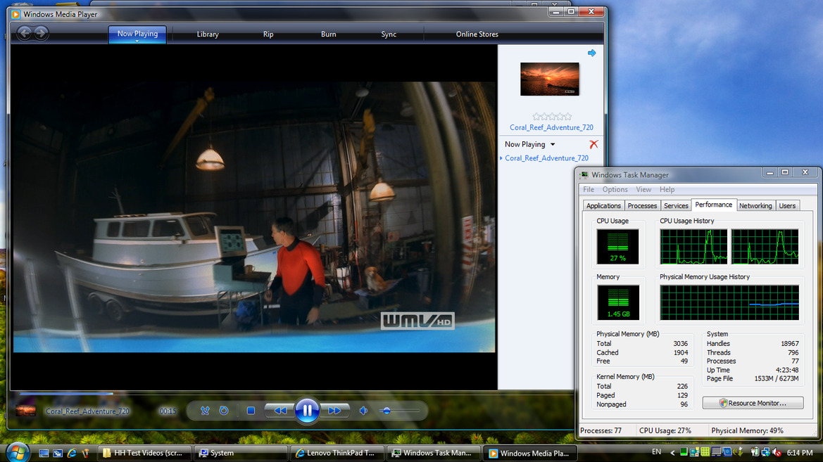823x462 pixels.
Task: Switch to the Networking tab
Action: pyautogui.click(x=755, y=205)
